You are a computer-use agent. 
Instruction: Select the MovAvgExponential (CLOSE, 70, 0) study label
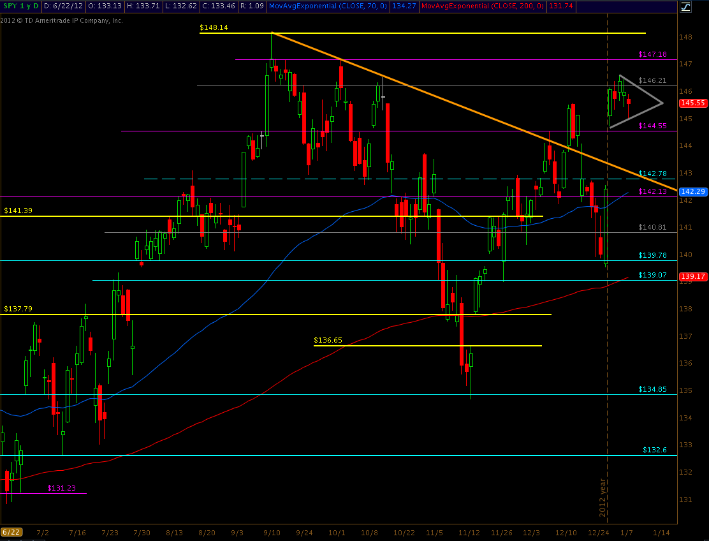tap(328, 6)
